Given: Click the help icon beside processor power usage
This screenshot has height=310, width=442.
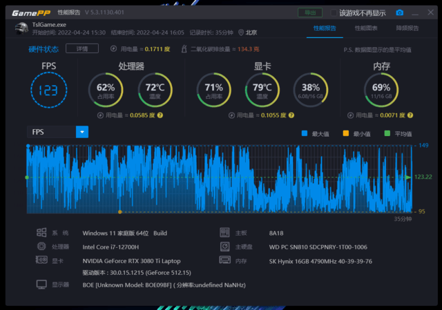Looking at the screenshot, I should click(x=160, y=115).
